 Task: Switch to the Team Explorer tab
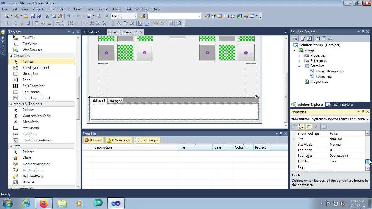tap(340, 105)
